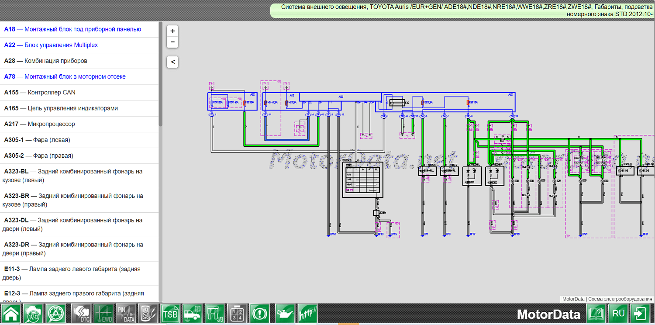Open the oil can fluids icon
The width and height of the screenshot is (655, 325).
tap(284, 314)
